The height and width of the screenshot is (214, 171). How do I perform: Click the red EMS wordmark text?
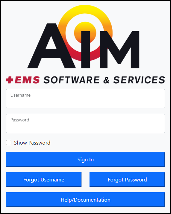click(28, 80)
